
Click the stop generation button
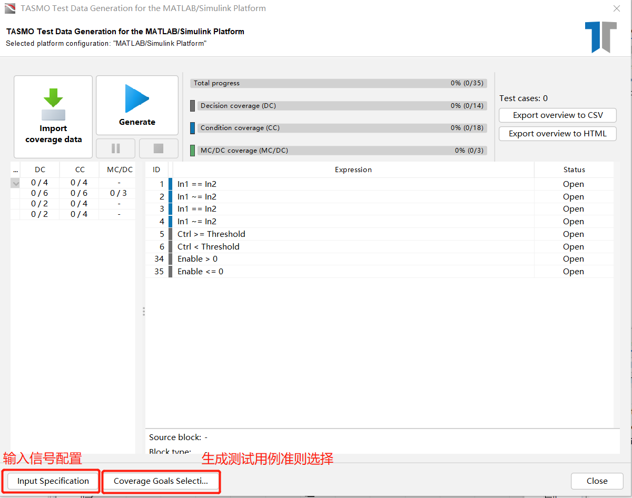click(x=159, y=148)
